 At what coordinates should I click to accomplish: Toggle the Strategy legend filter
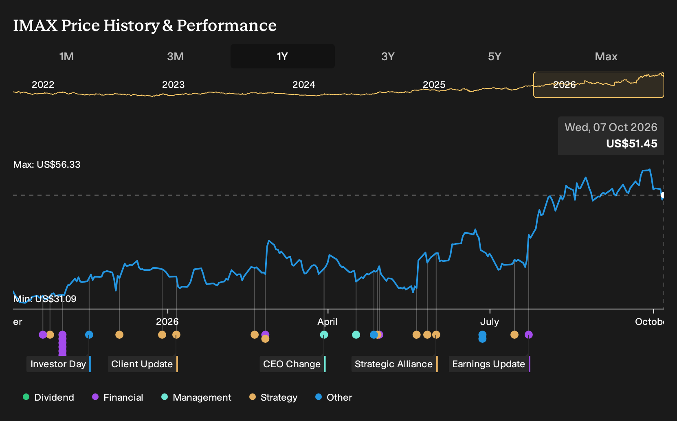pyautogui.click(x=273, y=397)
